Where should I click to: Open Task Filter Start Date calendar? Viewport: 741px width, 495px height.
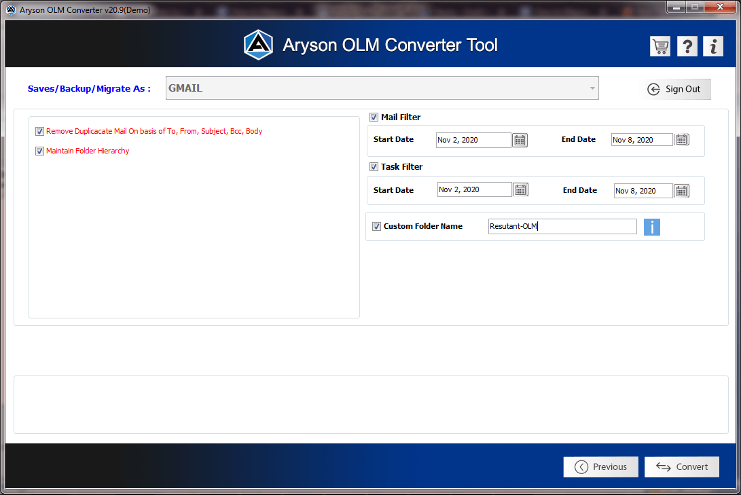click(x=520, y=190)
